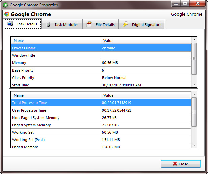This screenshot has width=208, height=174.
Task: Click the File Details tab icon
Action: pos(89,25)
